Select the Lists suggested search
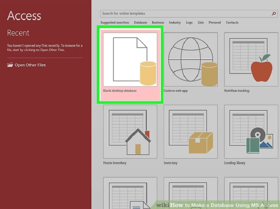280x209 pixels. [x=201, y=23]
